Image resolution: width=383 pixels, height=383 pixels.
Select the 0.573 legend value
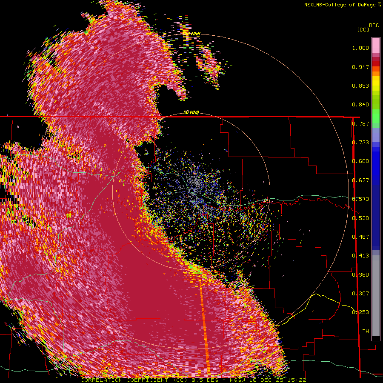click(x=360, y=199)
